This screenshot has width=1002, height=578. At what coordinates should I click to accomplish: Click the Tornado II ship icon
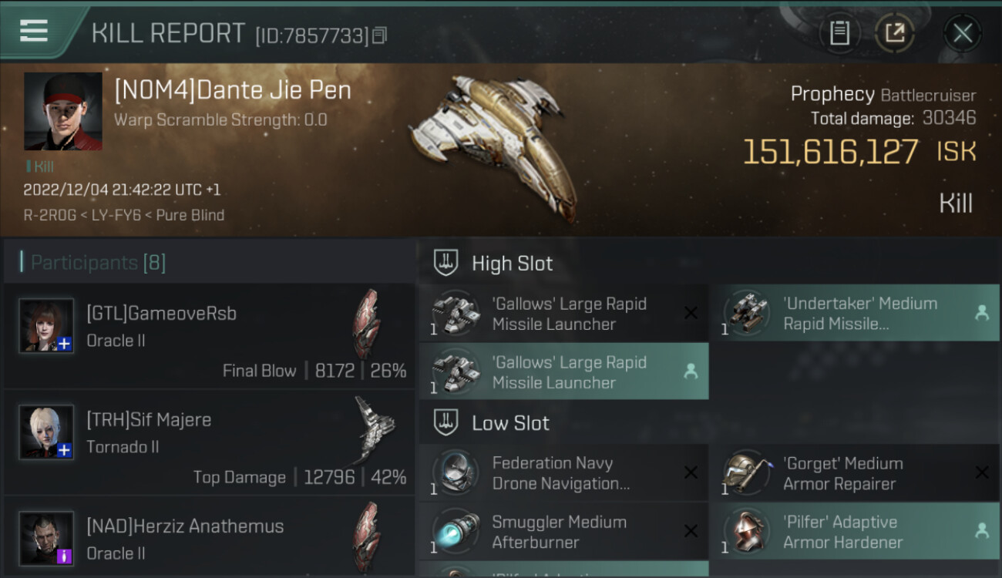point(375,430)
